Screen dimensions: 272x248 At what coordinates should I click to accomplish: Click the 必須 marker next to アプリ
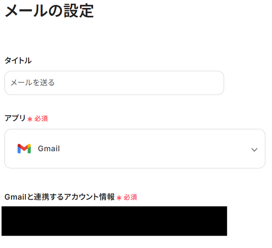click(41, 119)
